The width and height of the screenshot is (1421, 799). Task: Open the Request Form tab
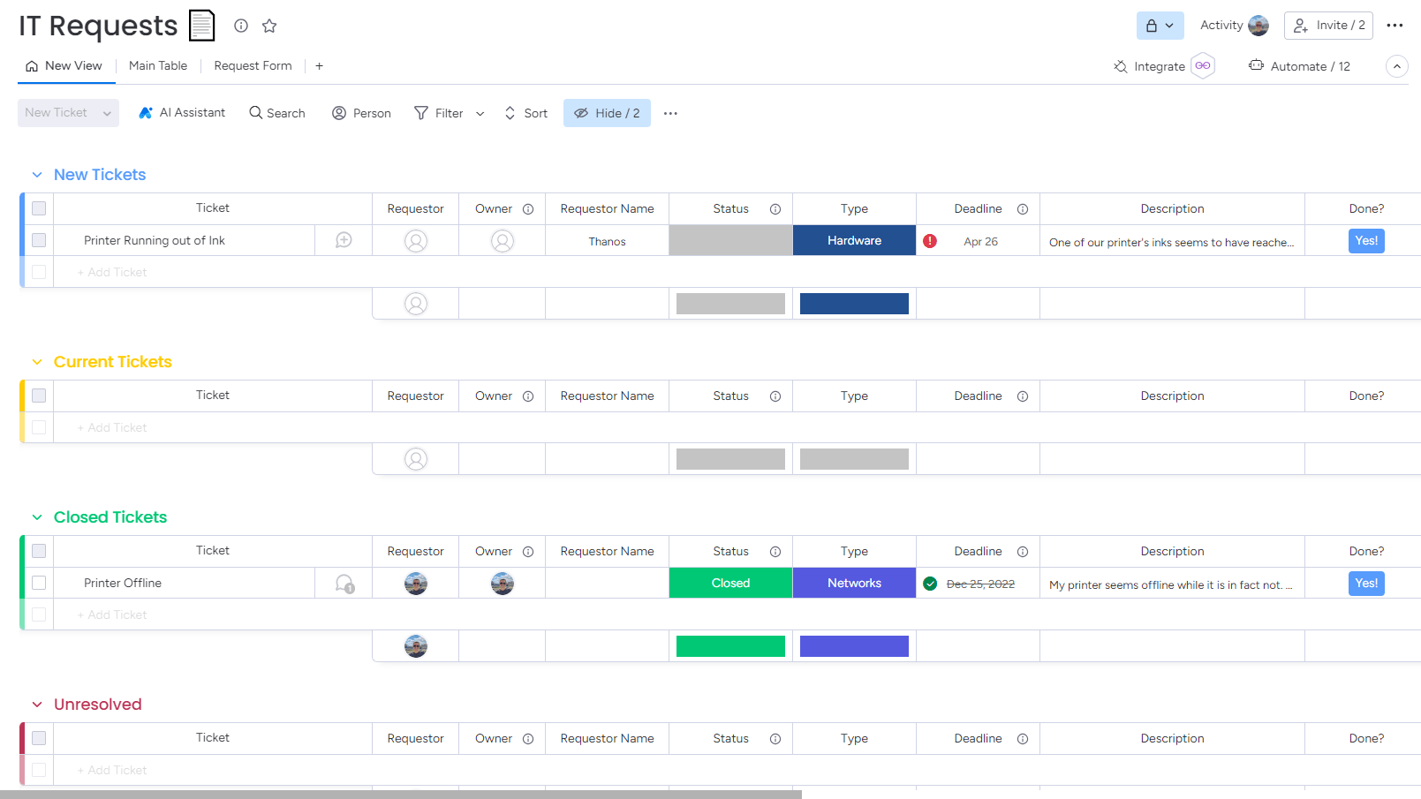pos(253,65)
